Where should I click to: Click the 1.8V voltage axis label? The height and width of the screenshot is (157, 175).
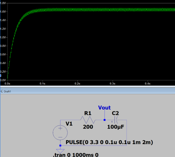click(3, 3)
